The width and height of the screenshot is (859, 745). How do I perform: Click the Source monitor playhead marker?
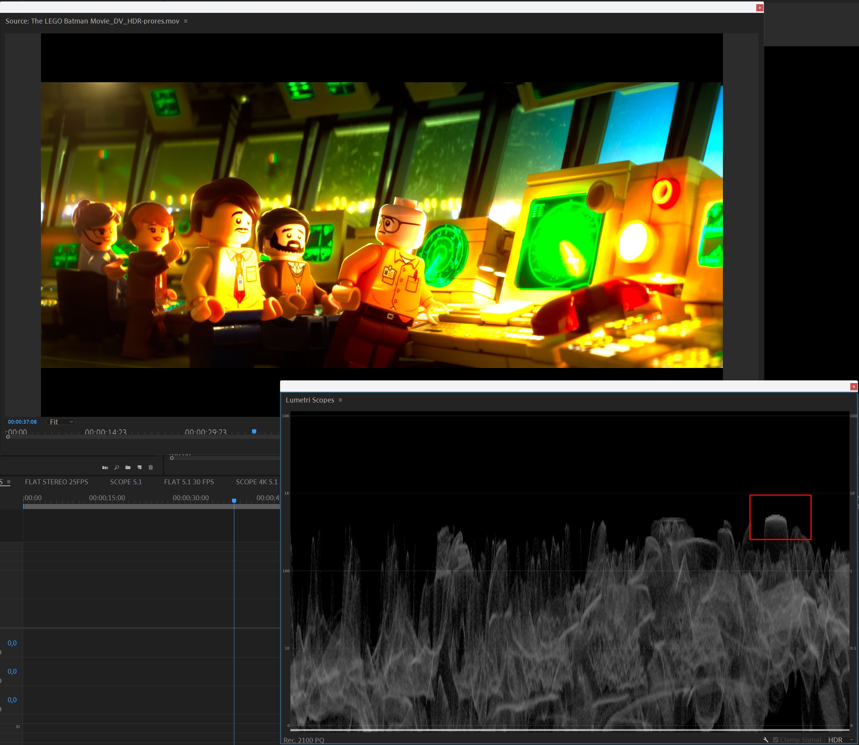click(254, 432)
